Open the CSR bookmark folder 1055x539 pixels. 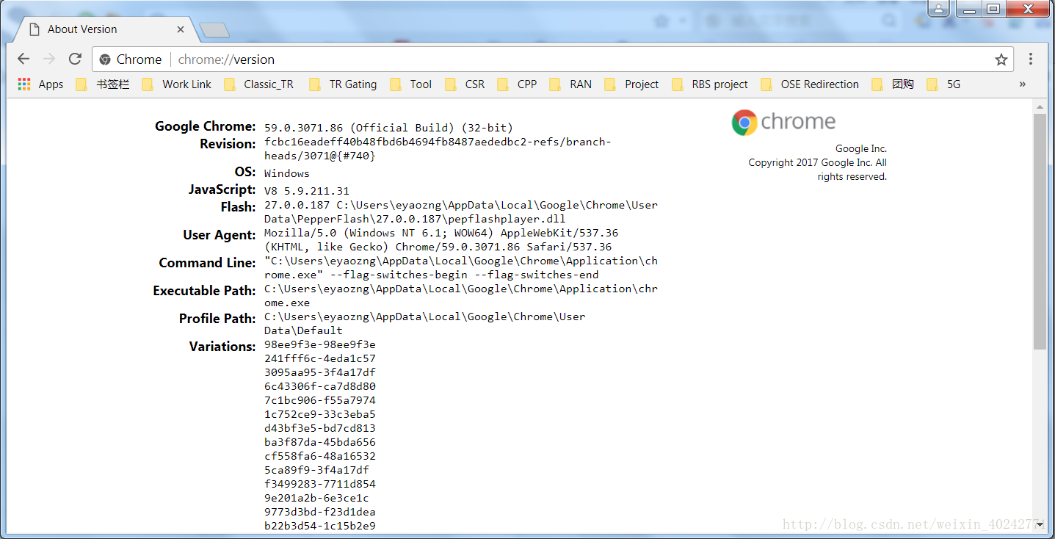(x=465, y=84)
